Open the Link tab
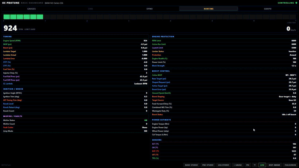Image resolution: width=299 pixels, height=168 pixels. [90, 9]
